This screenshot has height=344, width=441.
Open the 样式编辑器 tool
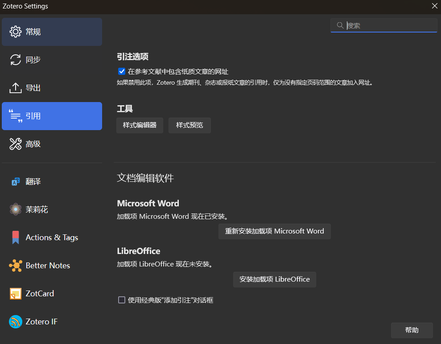click(140, 125)
